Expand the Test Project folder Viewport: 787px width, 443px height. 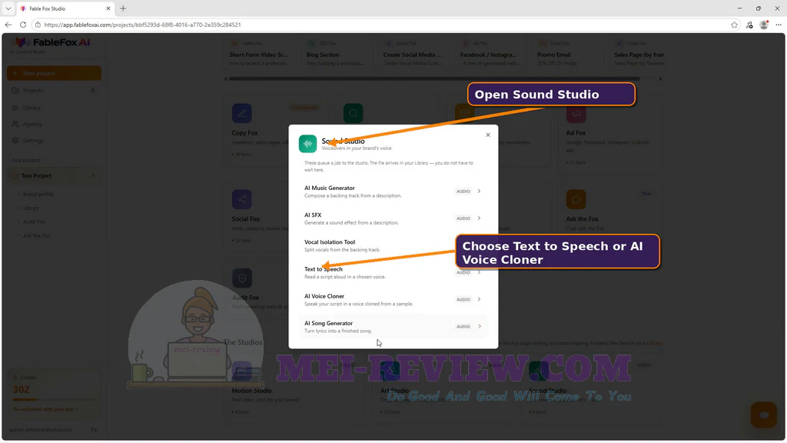point(55,176)
